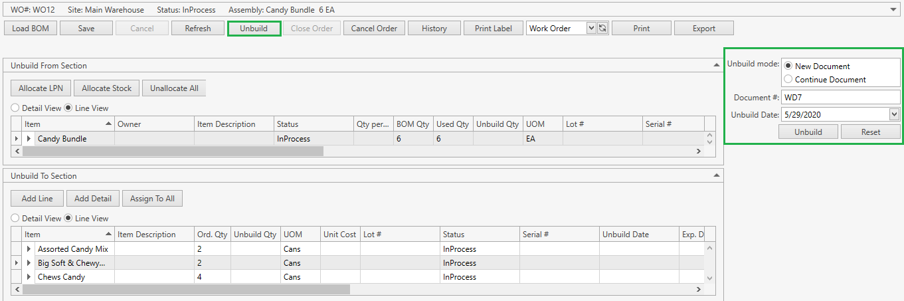Expand the Candy Bundle row
Viewport: 904px width, 301px height.
click(x=29, y=139)
